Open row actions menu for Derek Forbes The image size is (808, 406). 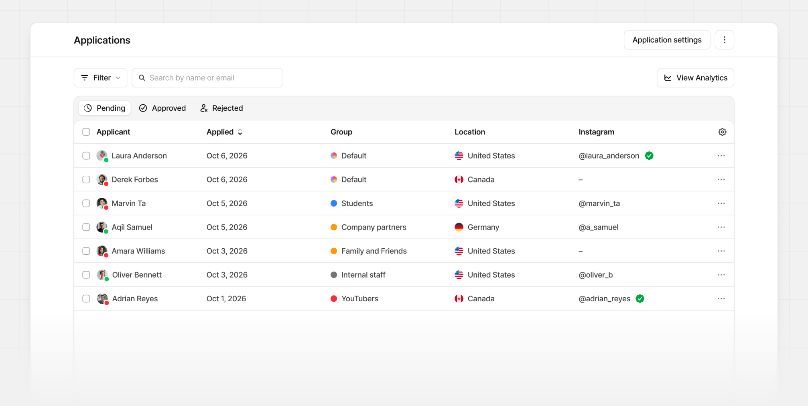tap(721, 179)
